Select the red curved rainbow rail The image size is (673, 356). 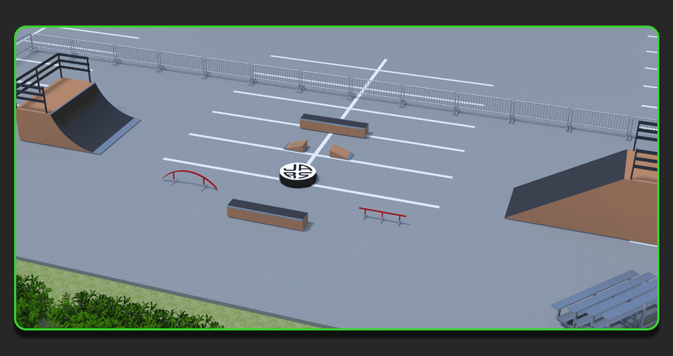(x=189, y=173)
